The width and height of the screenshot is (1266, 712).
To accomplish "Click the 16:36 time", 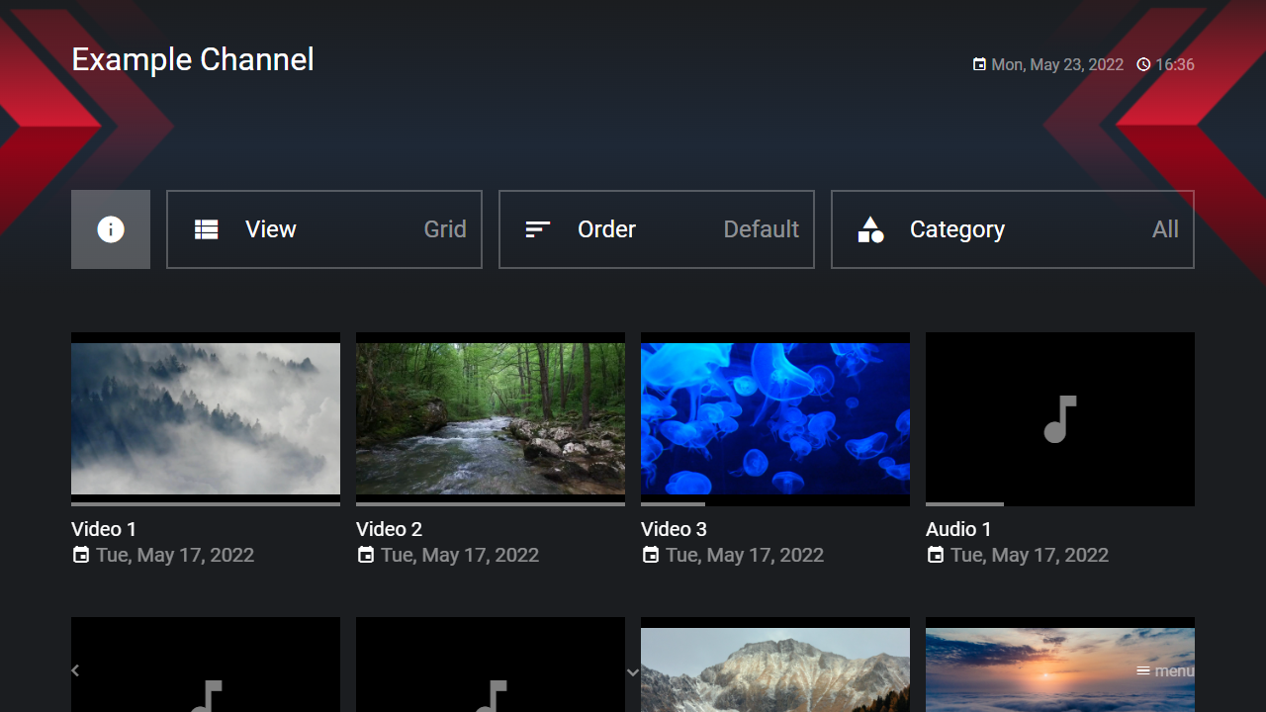I will click(1175, 64).
